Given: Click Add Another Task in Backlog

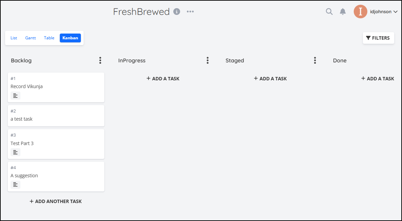Looking at the screenshot, I should point(56,201).
